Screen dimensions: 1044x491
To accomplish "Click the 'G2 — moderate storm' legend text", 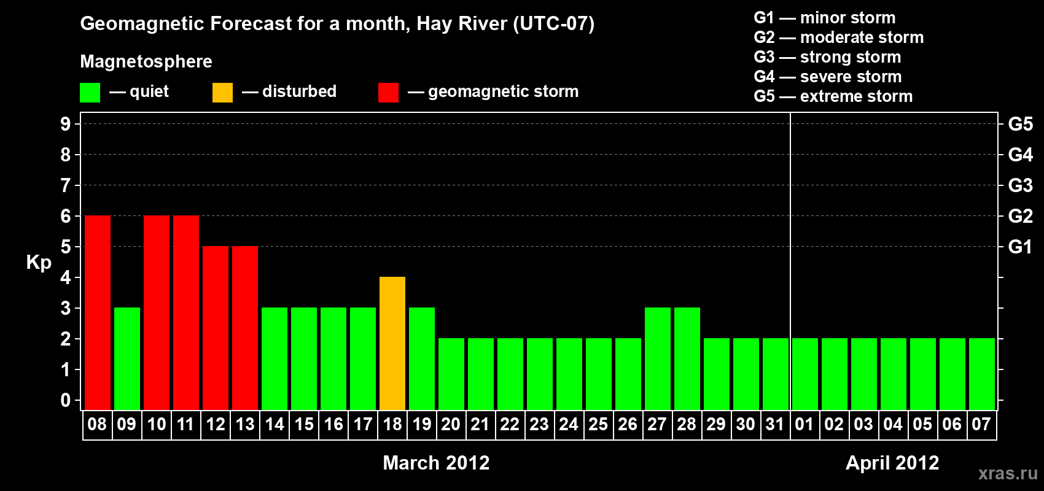I will (839, 37).
